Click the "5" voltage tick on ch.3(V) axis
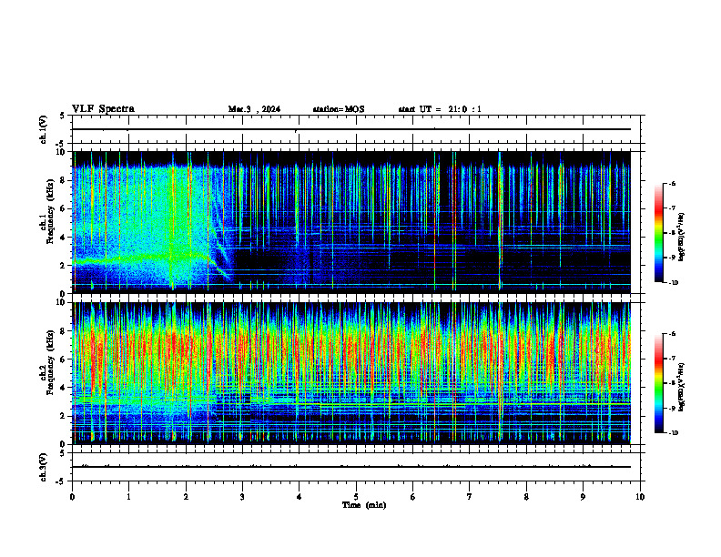 (62, 453)
